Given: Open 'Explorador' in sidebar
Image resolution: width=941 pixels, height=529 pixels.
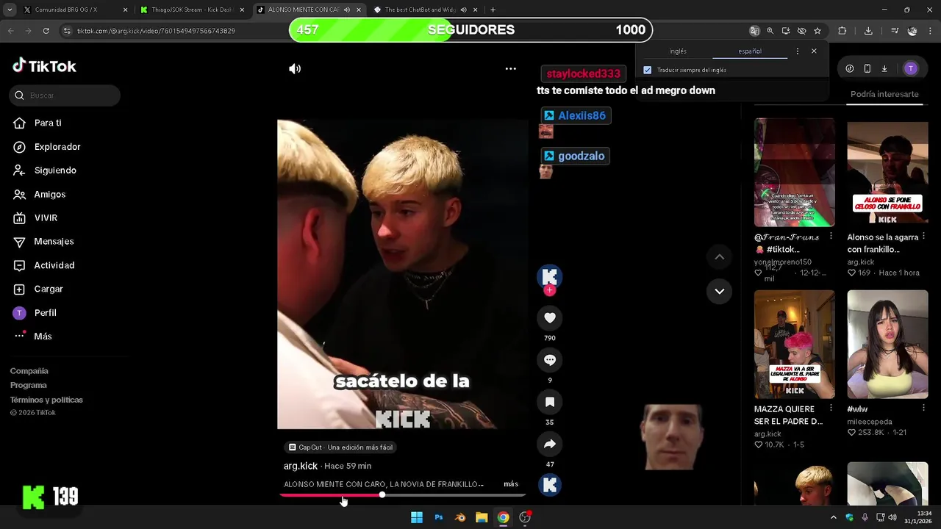Looking at the screenshot, I should click(x=57, y=147).
